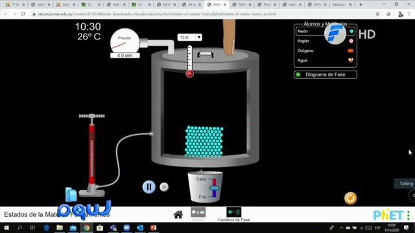415x233 pixels.
Task: Click the Zoom Talking indicator panel
Action: pyautogui.click(x=405, y=184)
